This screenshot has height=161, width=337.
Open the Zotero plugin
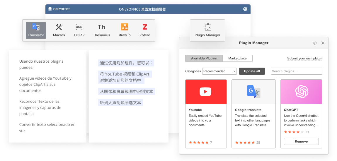145,30
